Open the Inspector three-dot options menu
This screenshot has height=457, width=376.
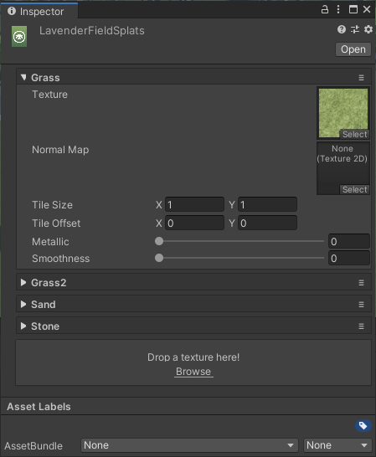(x=338, y=9)
